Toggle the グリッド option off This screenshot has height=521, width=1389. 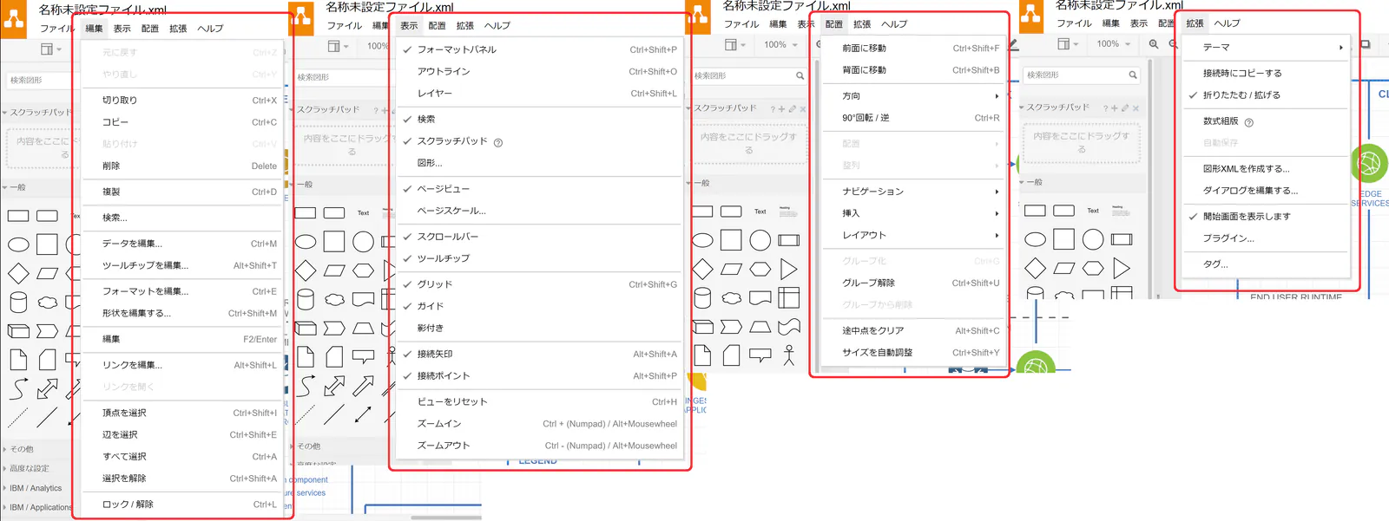(539, 284)
